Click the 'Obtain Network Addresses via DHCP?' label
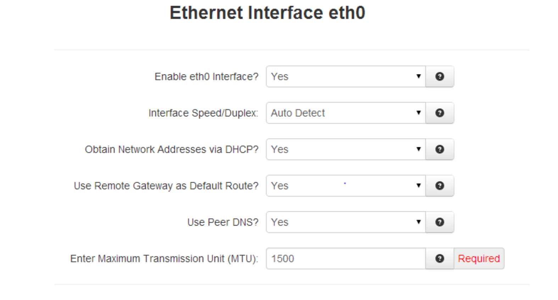558x300 pixels. (172, 149)
